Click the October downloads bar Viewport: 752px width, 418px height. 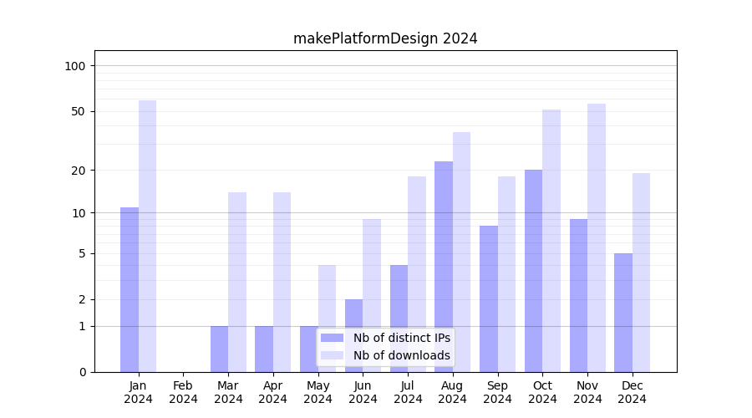click(551, 241)
